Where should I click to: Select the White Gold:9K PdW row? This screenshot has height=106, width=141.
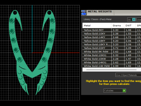coord(112,52)
